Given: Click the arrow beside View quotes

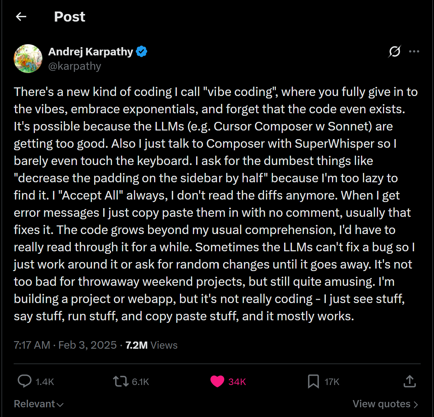Looking at the screenshot, I should click(x=416, y=404).
